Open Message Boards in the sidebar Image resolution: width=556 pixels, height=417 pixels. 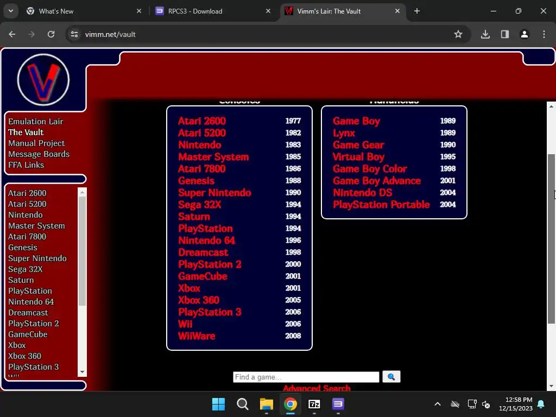click(x=39, y=154)
